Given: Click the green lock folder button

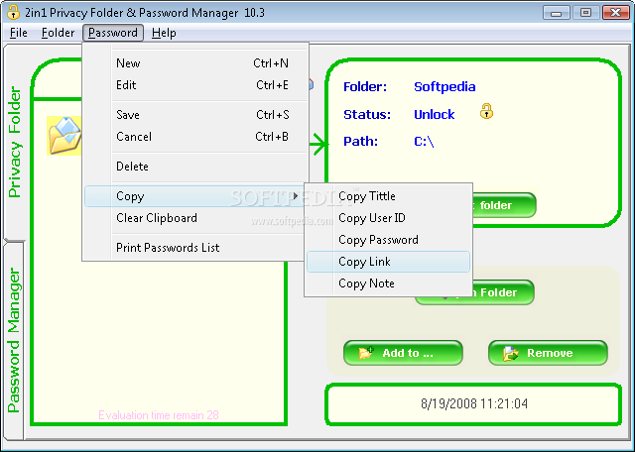Looking at the screenshot, I should pos(505,205).
